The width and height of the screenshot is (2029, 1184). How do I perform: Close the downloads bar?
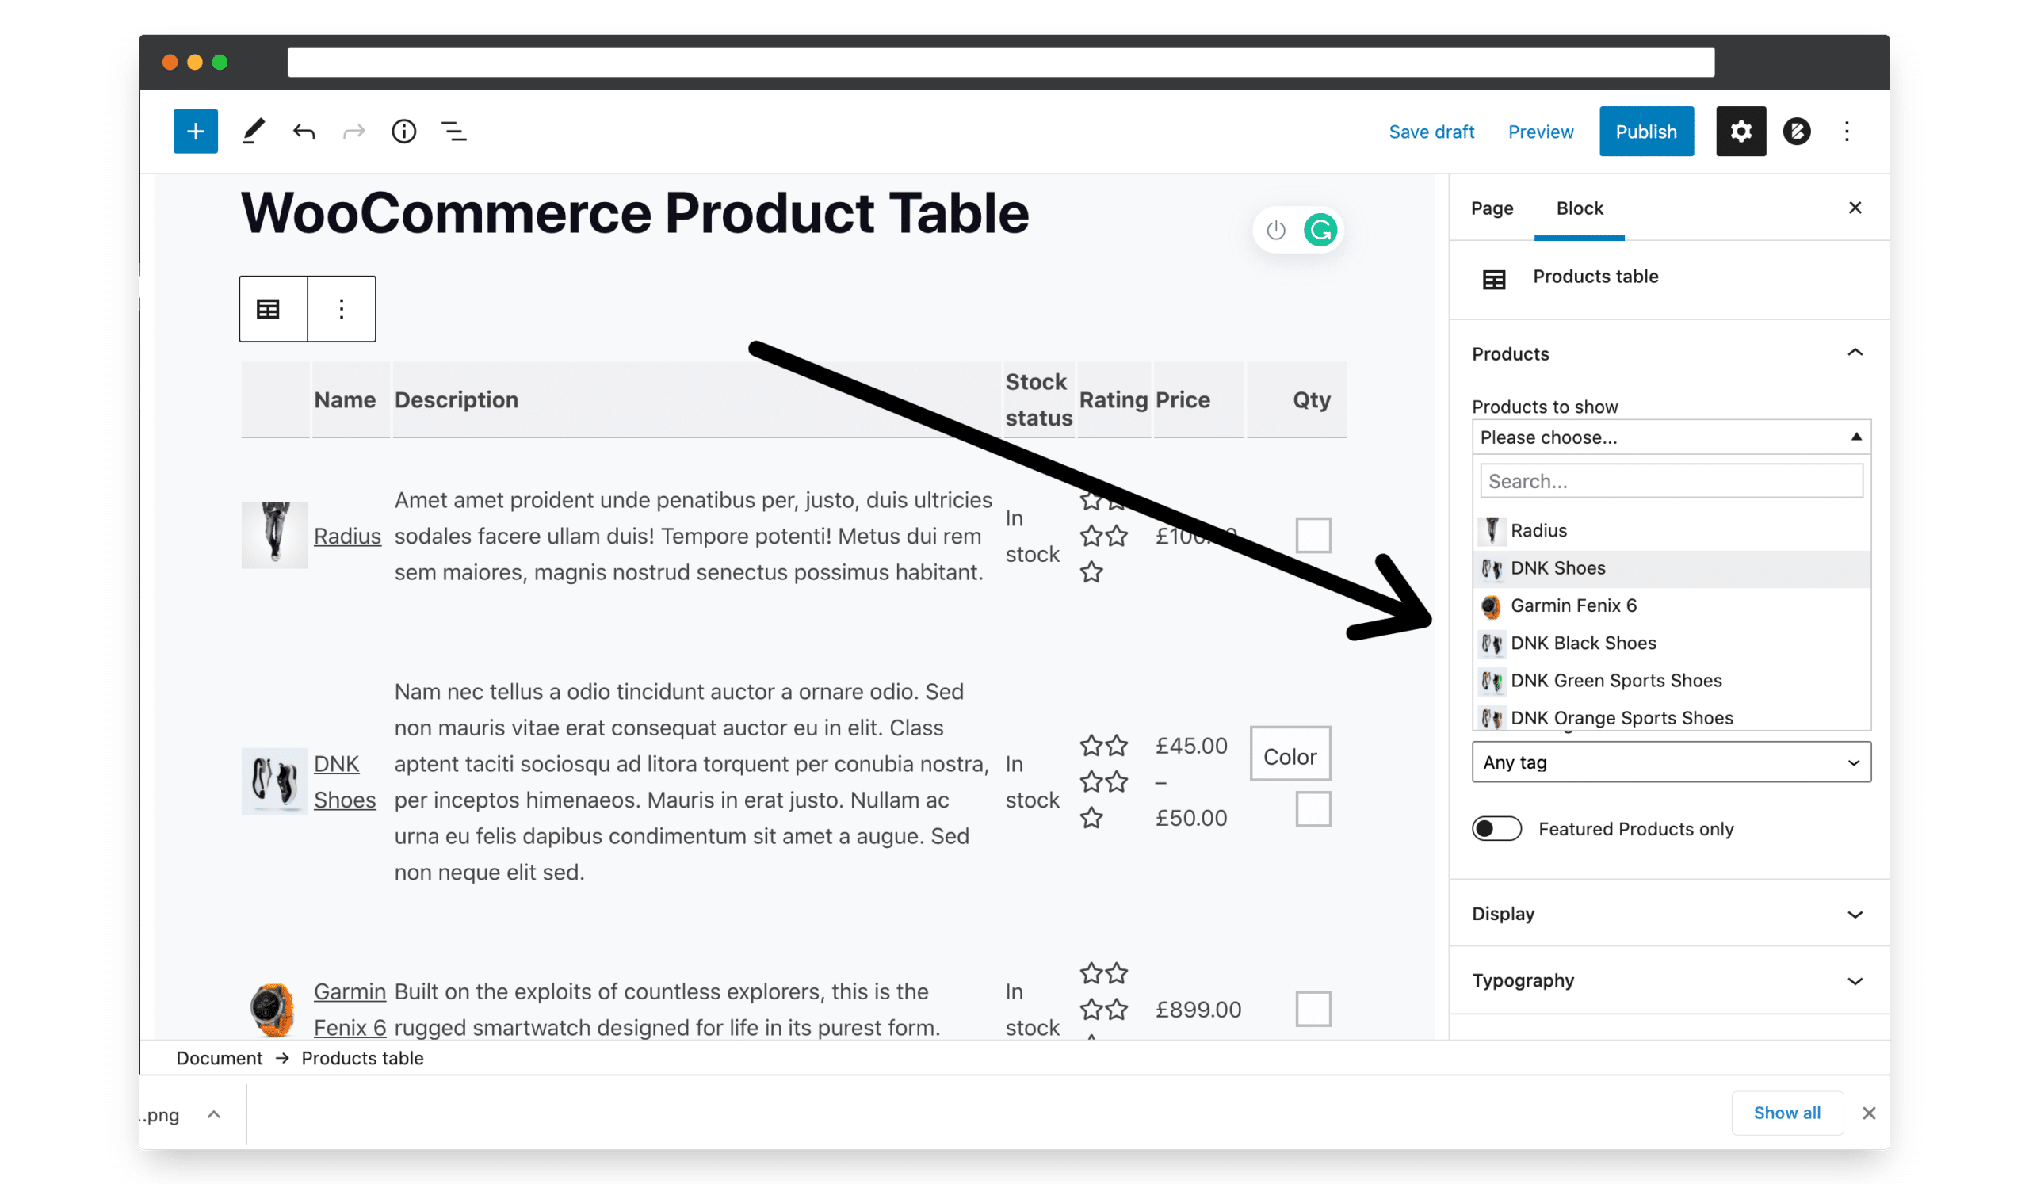[x=1869, y=1113]
